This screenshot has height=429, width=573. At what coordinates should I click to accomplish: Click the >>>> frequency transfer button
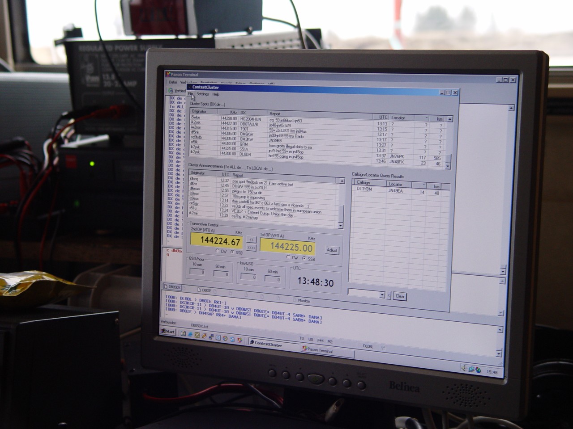click(251, 248)
